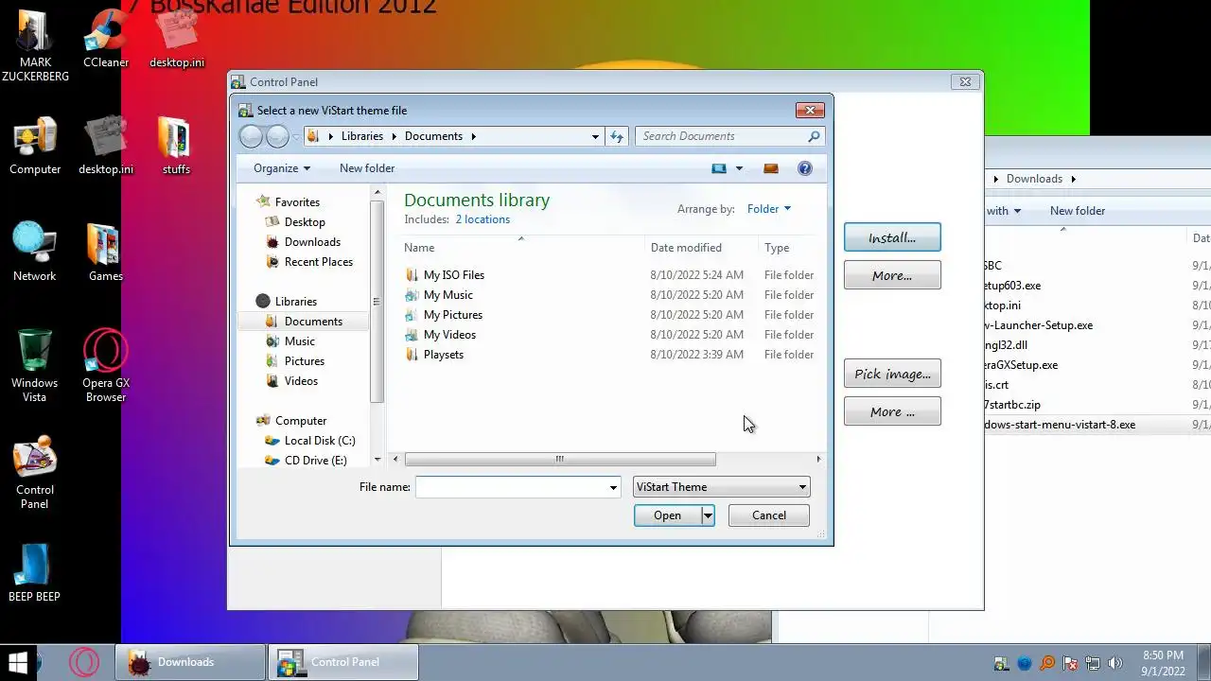Select the BEEP BEEP desktop icon

pos(35,573)
